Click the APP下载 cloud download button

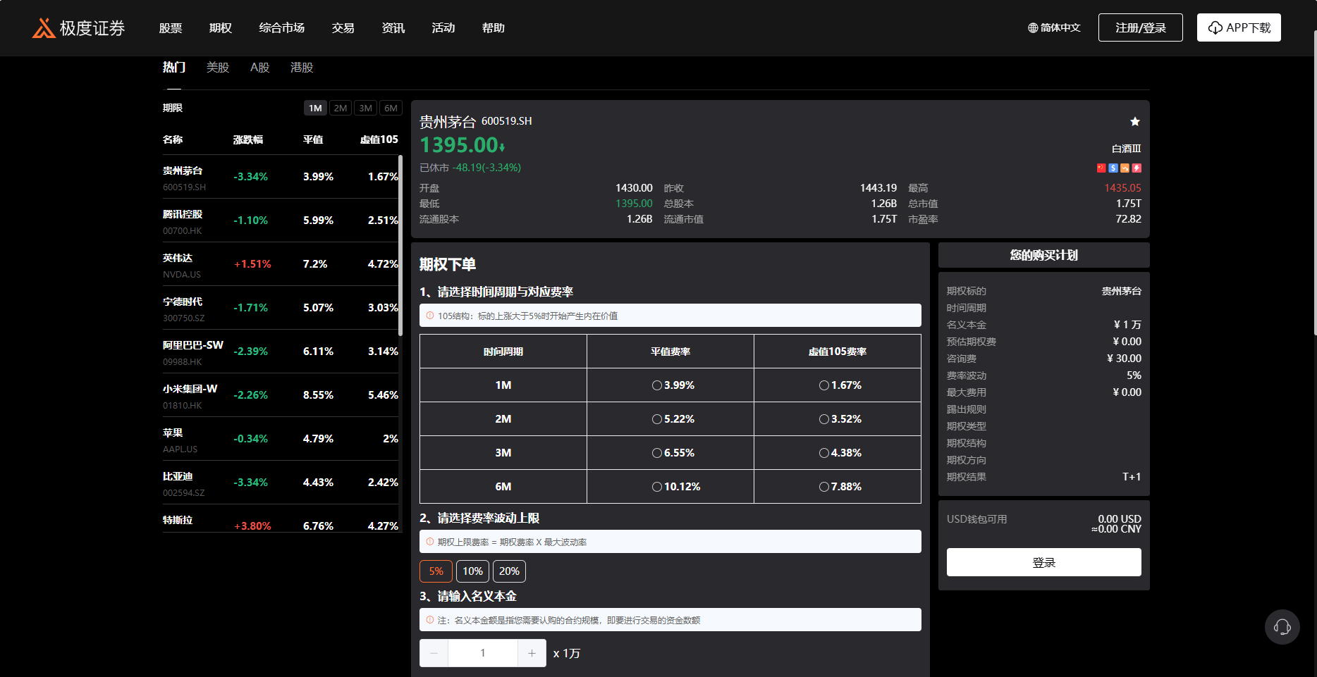[x=1238, y=27]
